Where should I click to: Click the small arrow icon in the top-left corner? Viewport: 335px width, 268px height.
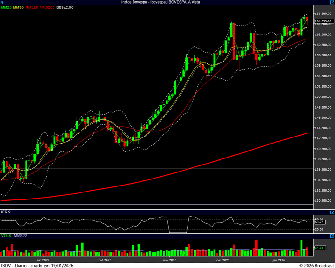[x=2, y=2]
